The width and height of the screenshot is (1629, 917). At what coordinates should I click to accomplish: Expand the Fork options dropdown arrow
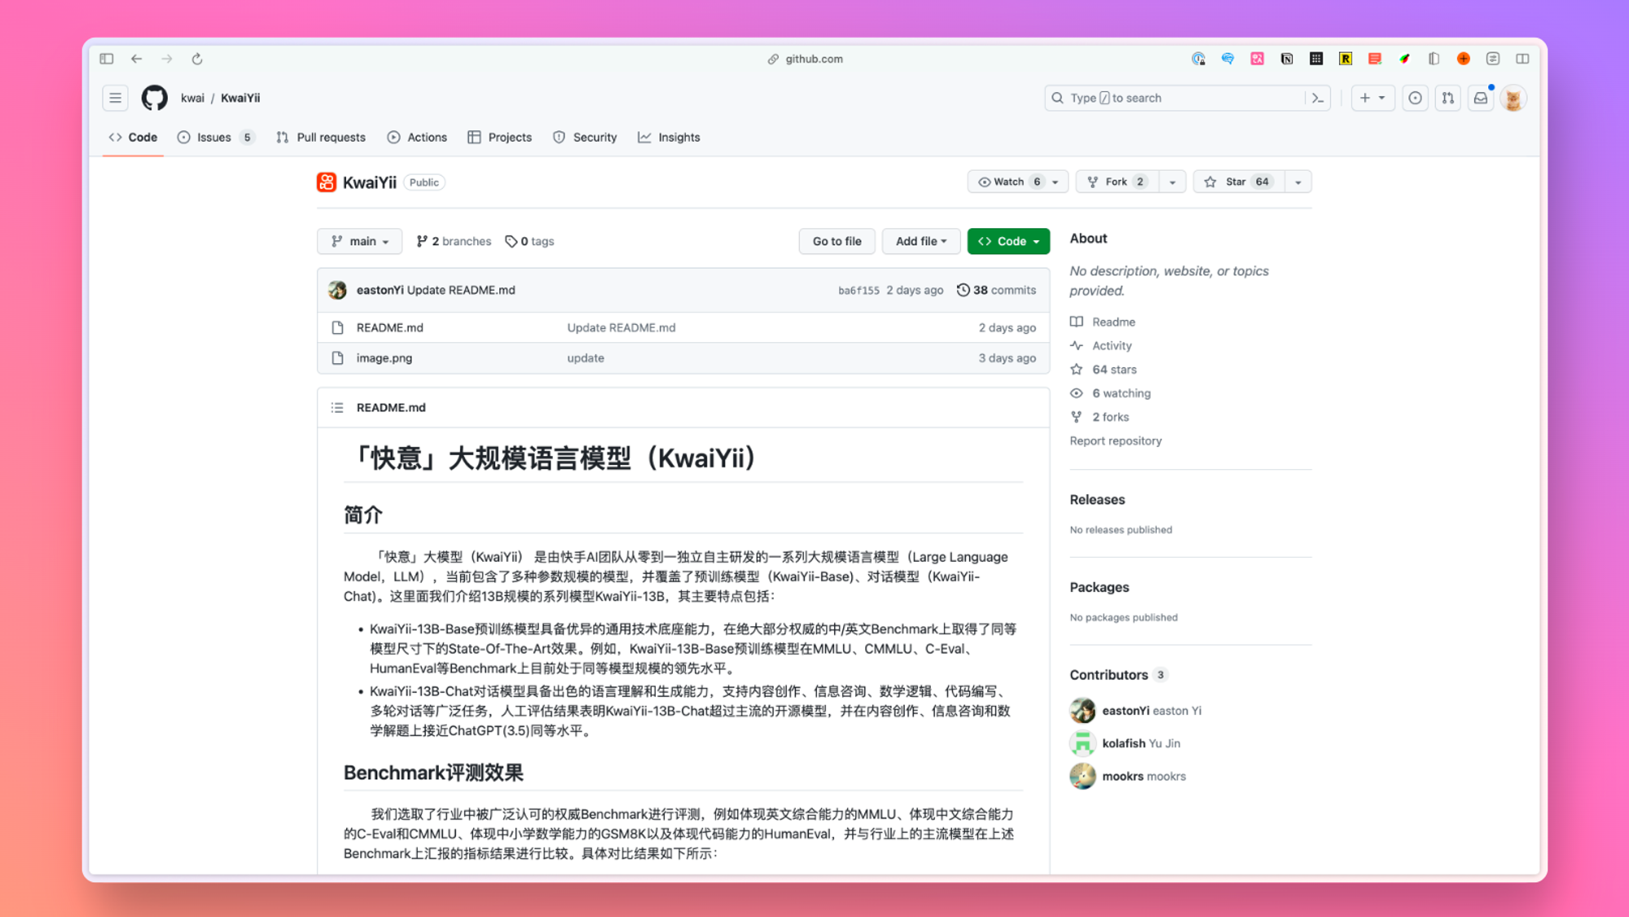click(1172, 182)
